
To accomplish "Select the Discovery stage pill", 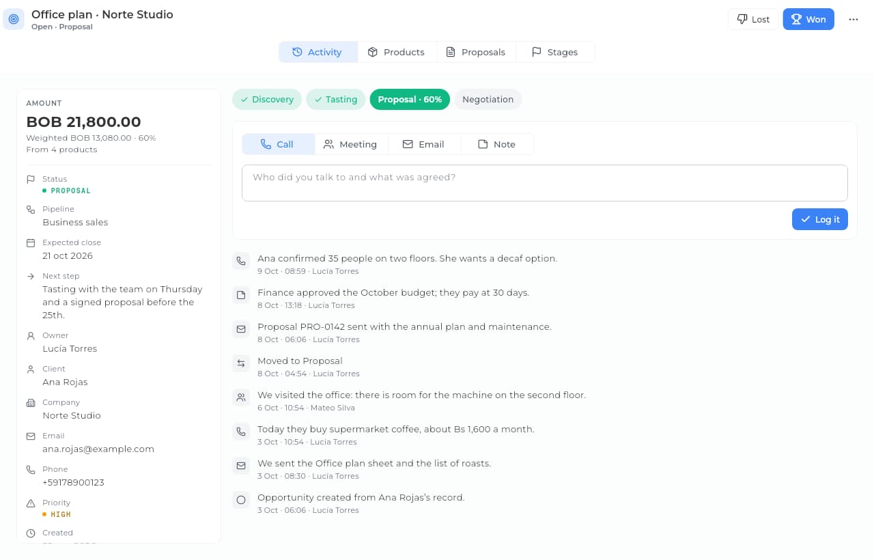I will point(267,100).
